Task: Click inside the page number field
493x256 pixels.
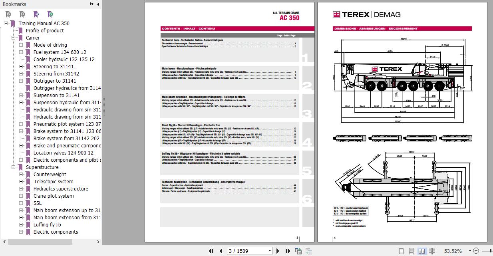Action: (246, 251)
